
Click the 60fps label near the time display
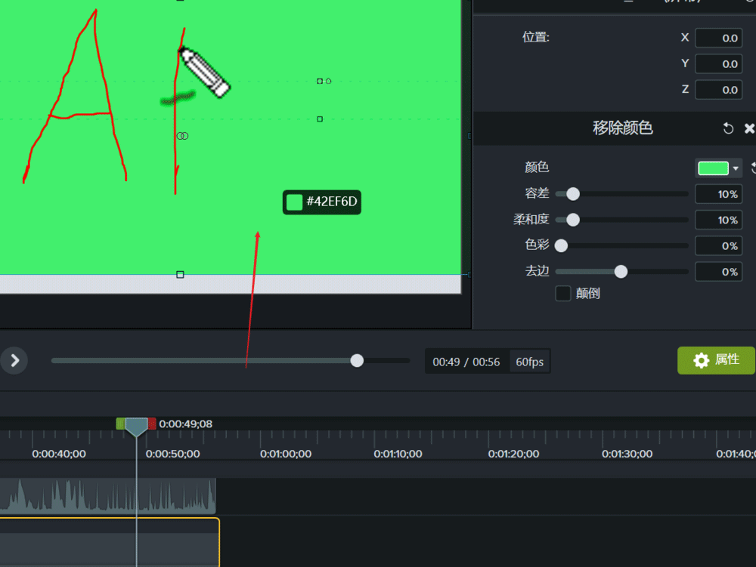click(x=530, y=361)
